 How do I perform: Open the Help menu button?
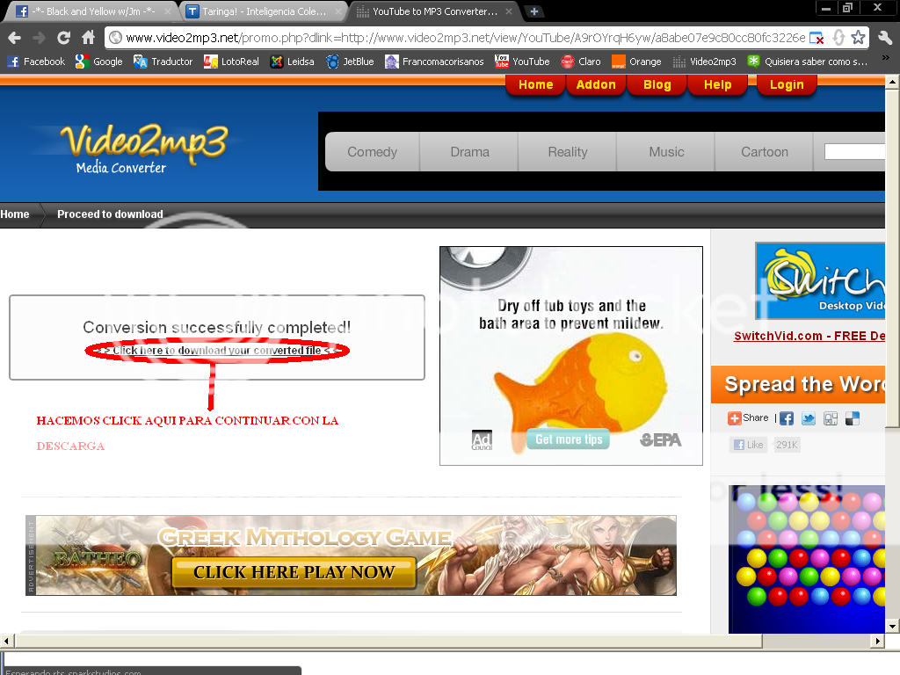click(x=717, y=85)
